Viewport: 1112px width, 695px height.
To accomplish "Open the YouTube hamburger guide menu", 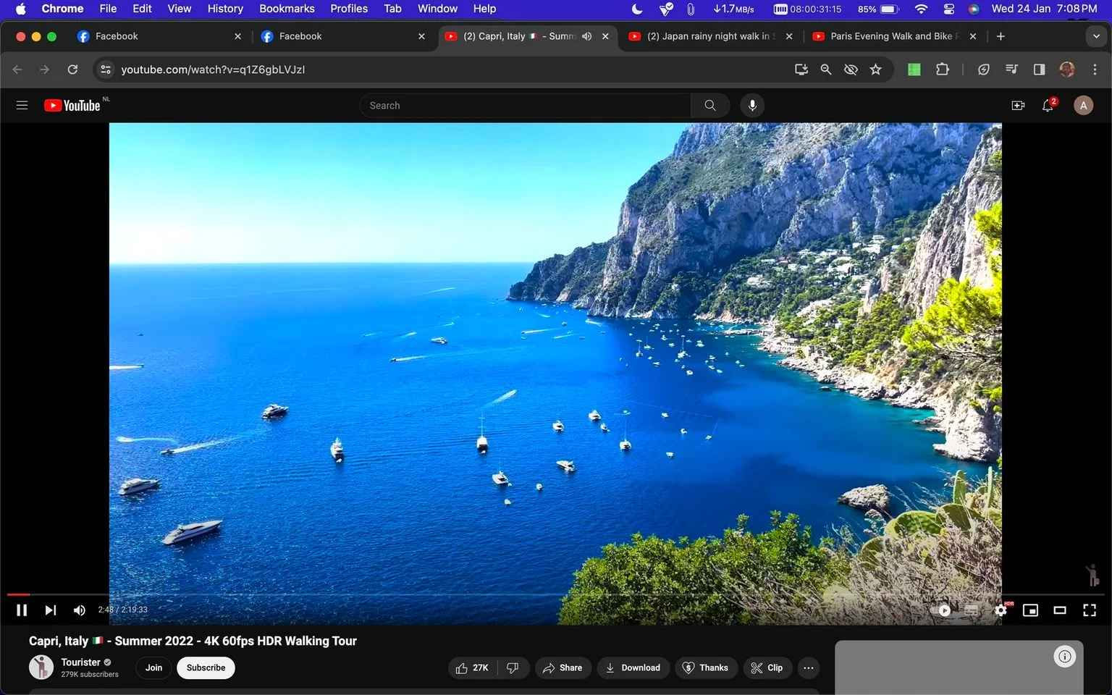I will (x=22, y=106).
